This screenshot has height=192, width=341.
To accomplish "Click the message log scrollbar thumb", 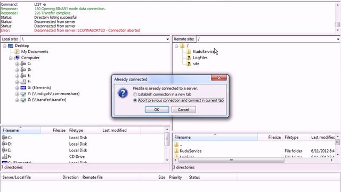I will (337, 25).
